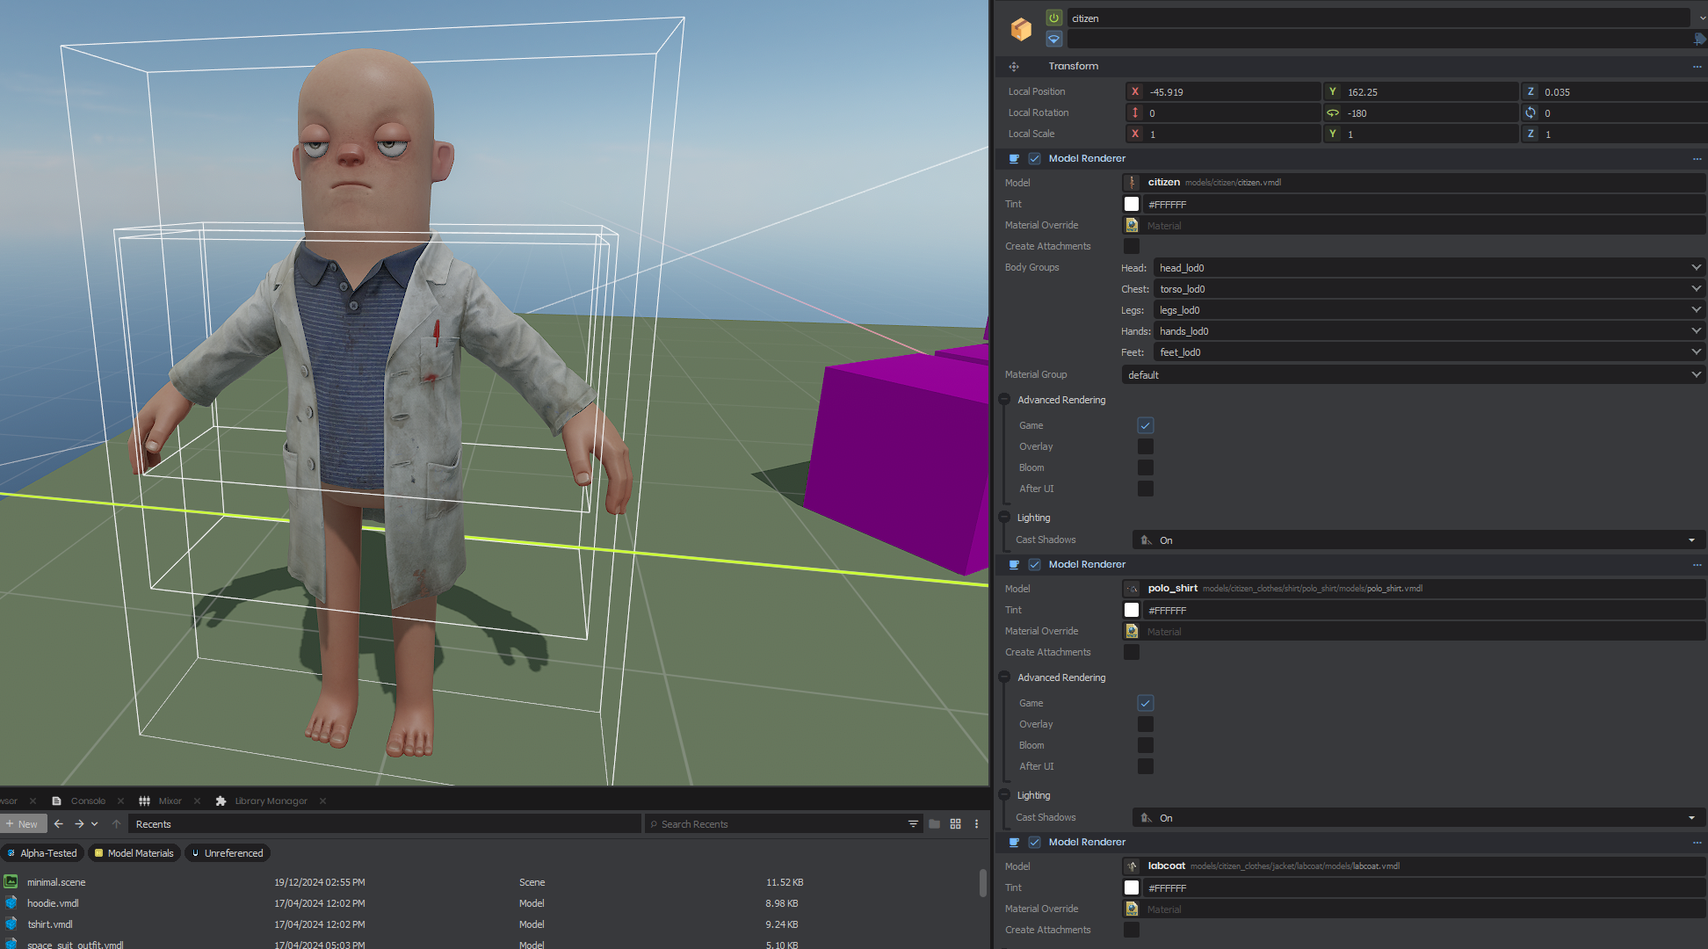
Task: Open the asset browser three-dot options menu
Action: (x=976, y=824)
